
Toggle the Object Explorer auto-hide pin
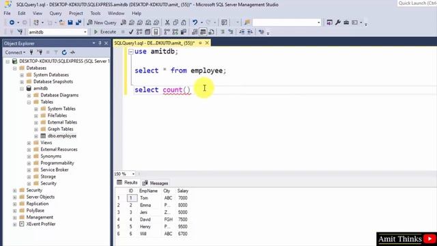point(100,43)
